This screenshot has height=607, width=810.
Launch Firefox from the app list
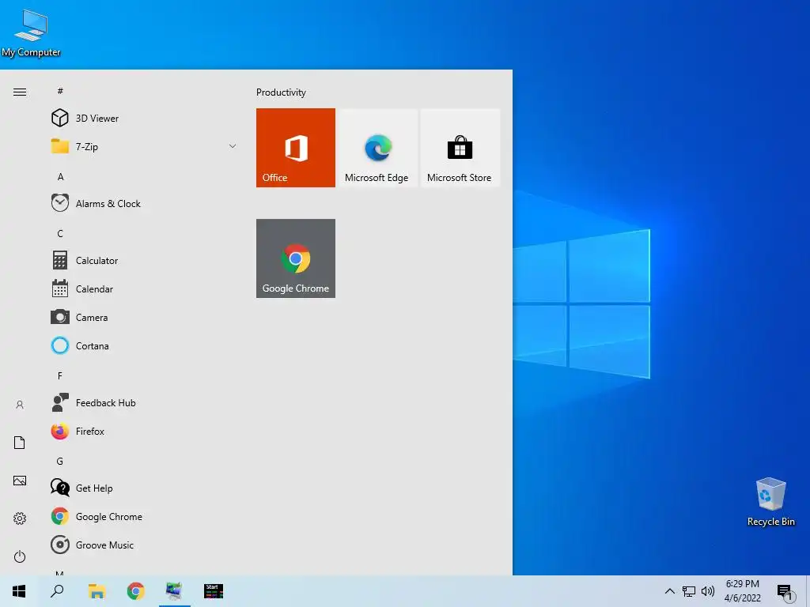tap(145, 431)
